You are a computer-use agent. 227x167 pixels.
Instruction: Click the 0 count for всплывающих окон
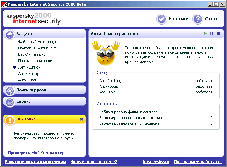click(211, 118)
